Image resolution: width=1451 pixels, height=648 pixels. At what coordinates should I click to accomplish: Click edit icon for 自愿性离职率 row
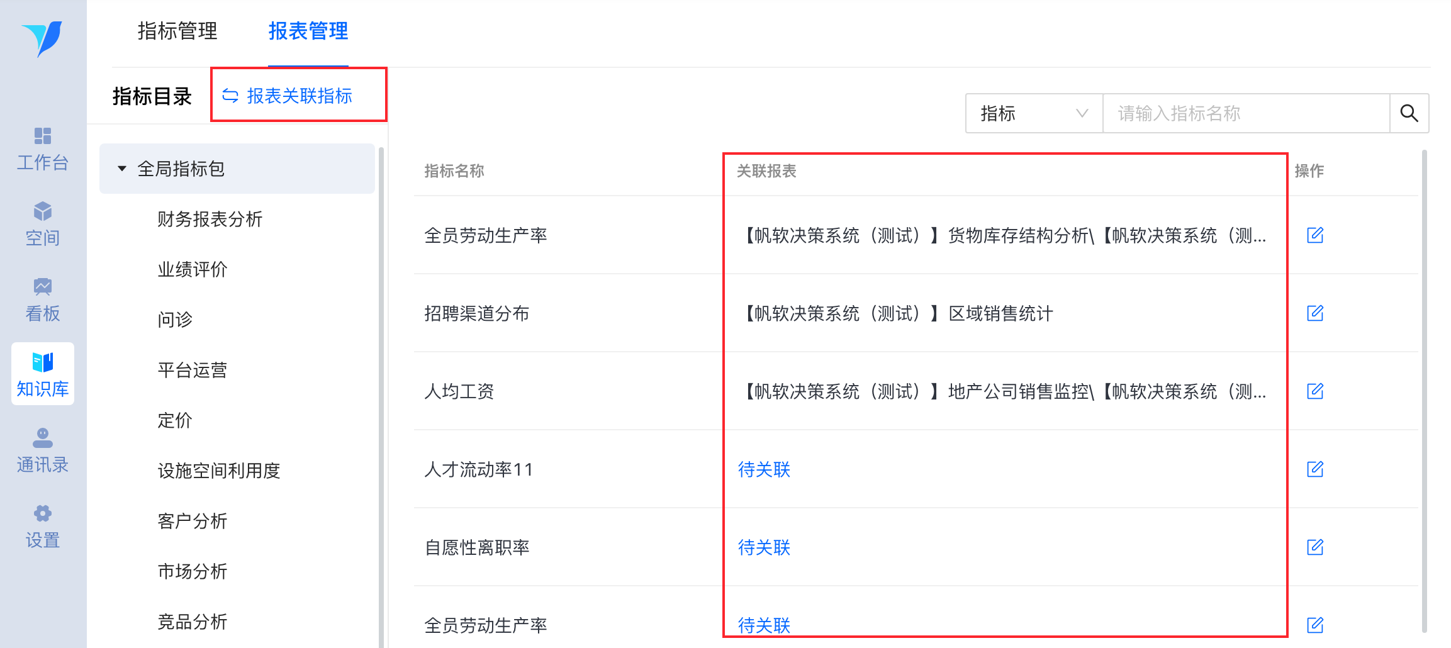coord(1315,547)
